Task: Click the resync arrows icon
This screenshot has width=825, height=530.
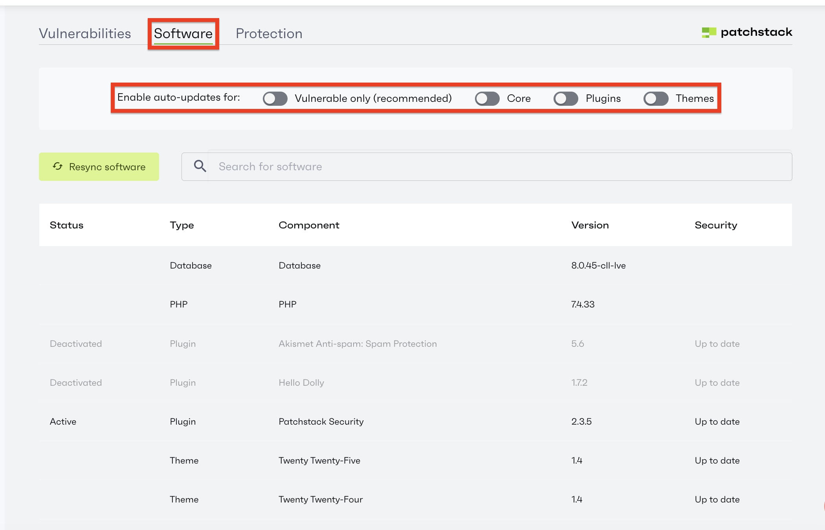Action: tap(58, 166)
